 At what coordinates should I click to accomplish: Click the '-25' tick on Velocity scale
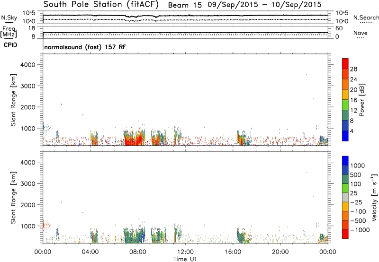pyautogui.click(x=356, y=202)
